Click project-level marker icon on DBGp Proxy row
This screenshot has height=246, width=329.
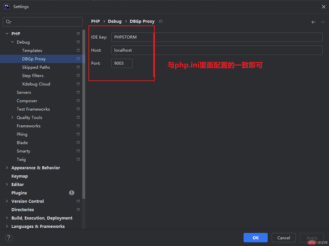pyautogui.click(x=78, y=59)
